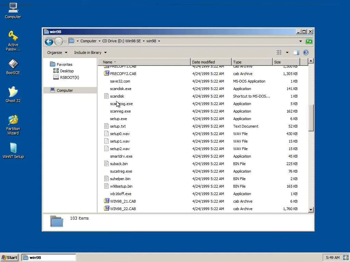This screenshot has height=262, width=350.
Task: Change the view layout icon
Action: 279,53
